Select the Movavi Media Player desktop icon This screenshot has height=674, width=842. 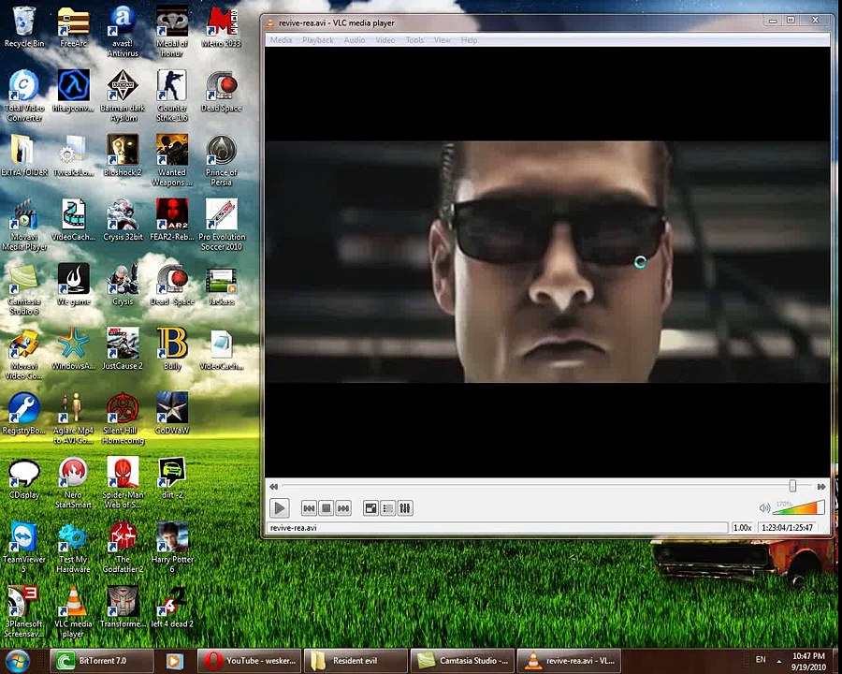(24, 225)
